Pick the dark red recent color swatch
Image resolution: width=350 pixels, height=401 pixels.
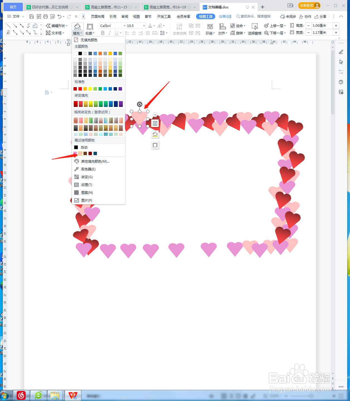pos(90,153)
